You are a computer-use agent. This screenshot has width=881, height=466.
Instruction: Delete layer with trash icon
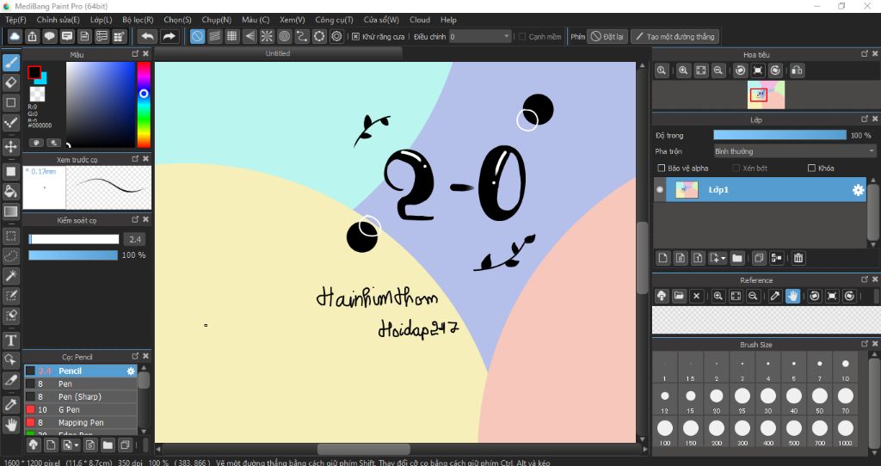click(798, 258)
